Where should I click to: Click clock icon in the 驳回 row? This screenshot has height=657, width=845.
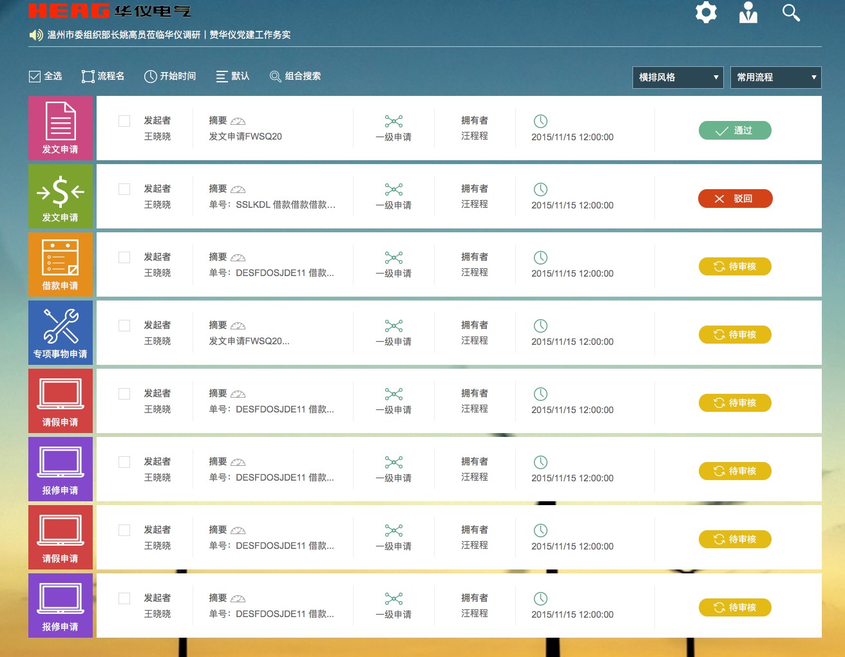[540, 189]
